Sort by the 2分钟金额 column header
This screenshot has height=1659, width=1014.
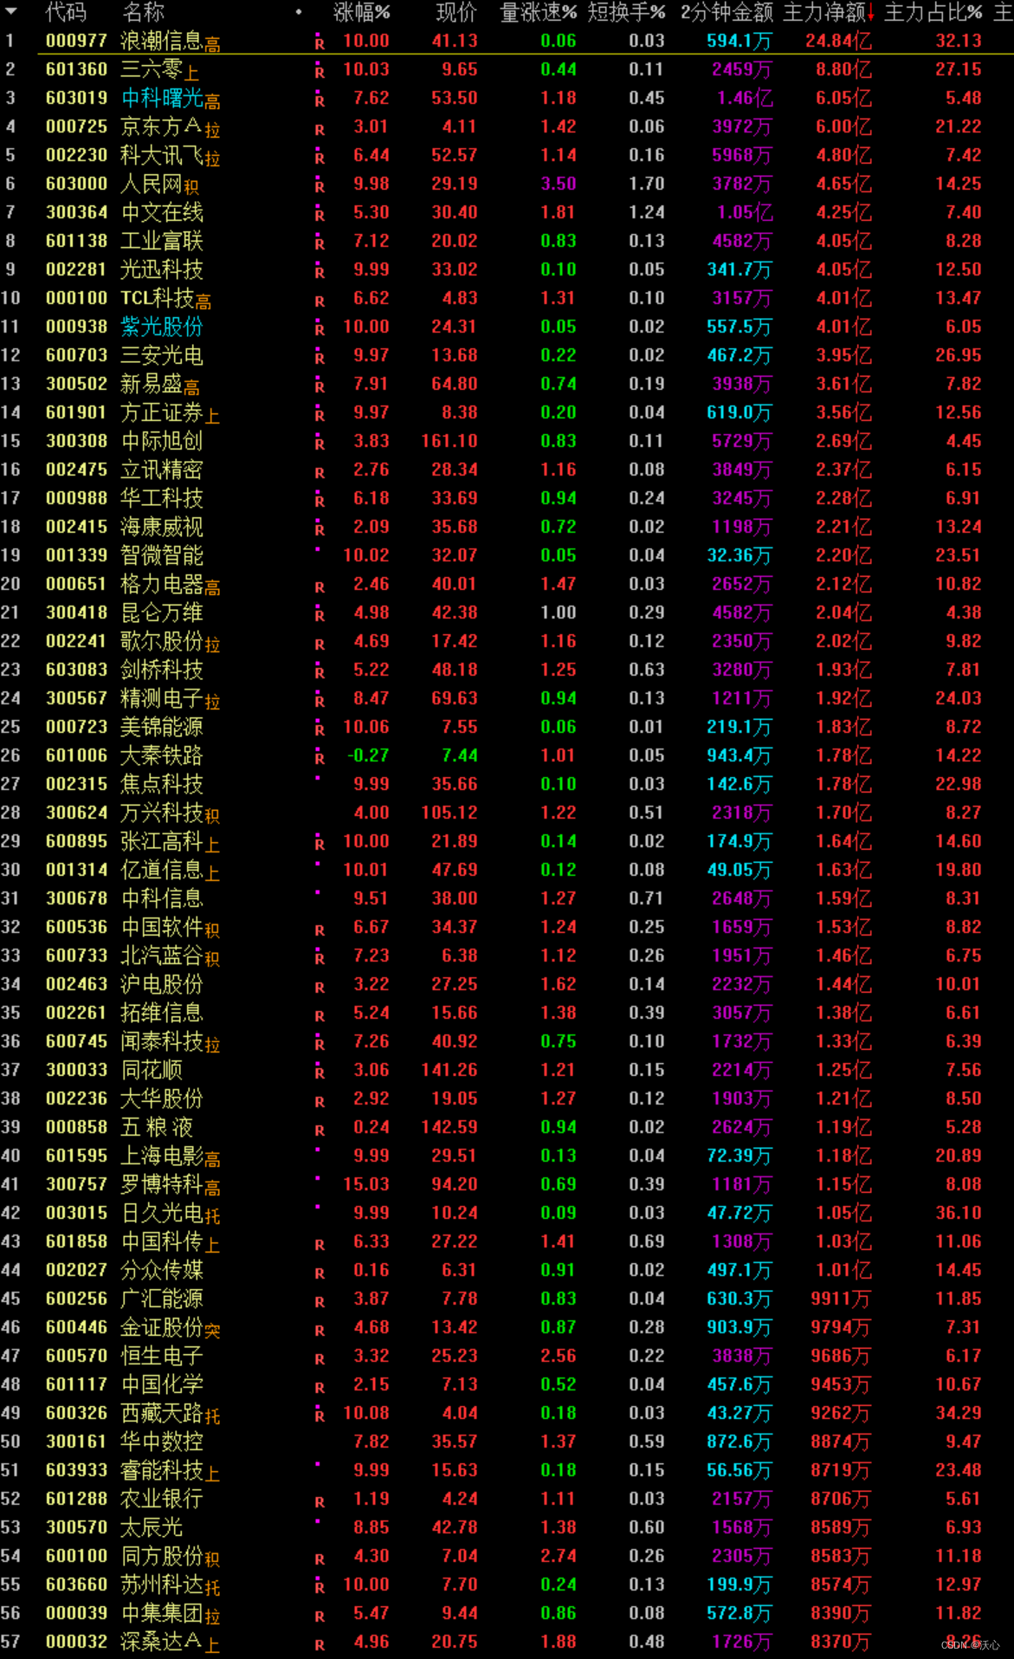tap(726, 13)
